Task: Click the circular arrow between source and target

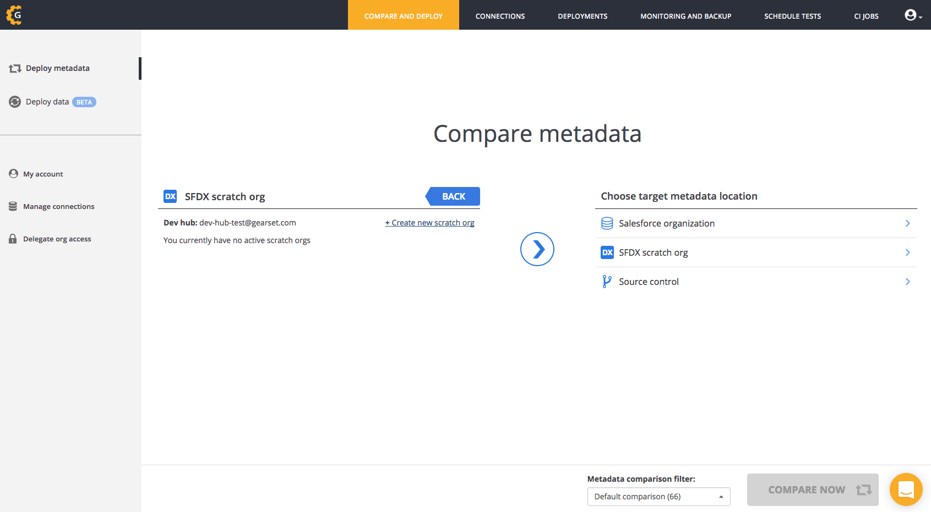Action: coord(537,249)
